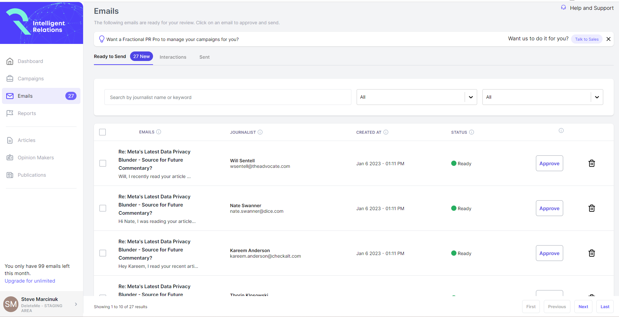Open the first All filter dropdown
Image resolution: width=619 pixels, height=317 pixels.
(x=417, y=97)
